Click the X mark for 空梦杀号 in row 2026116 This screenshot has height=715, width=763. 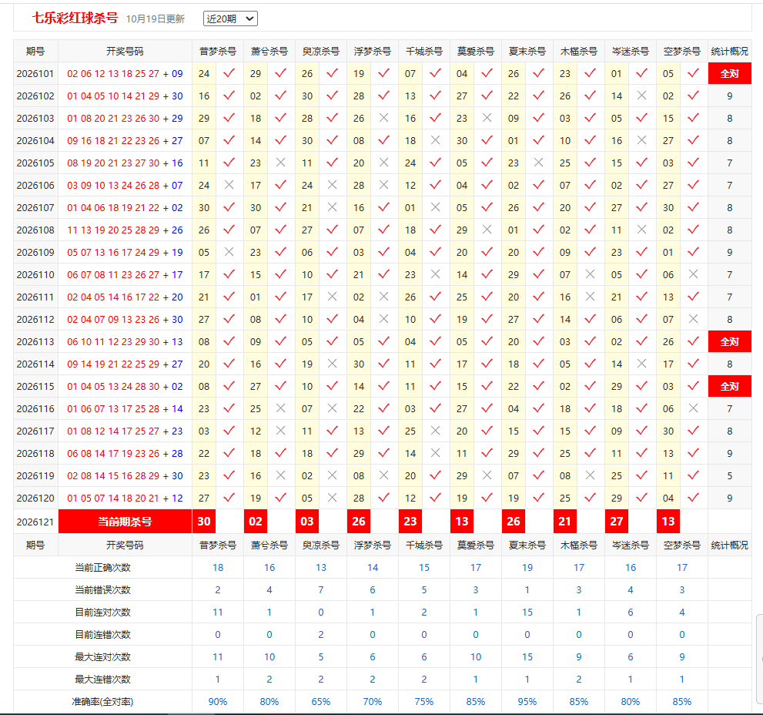click(x=694, y=408)
